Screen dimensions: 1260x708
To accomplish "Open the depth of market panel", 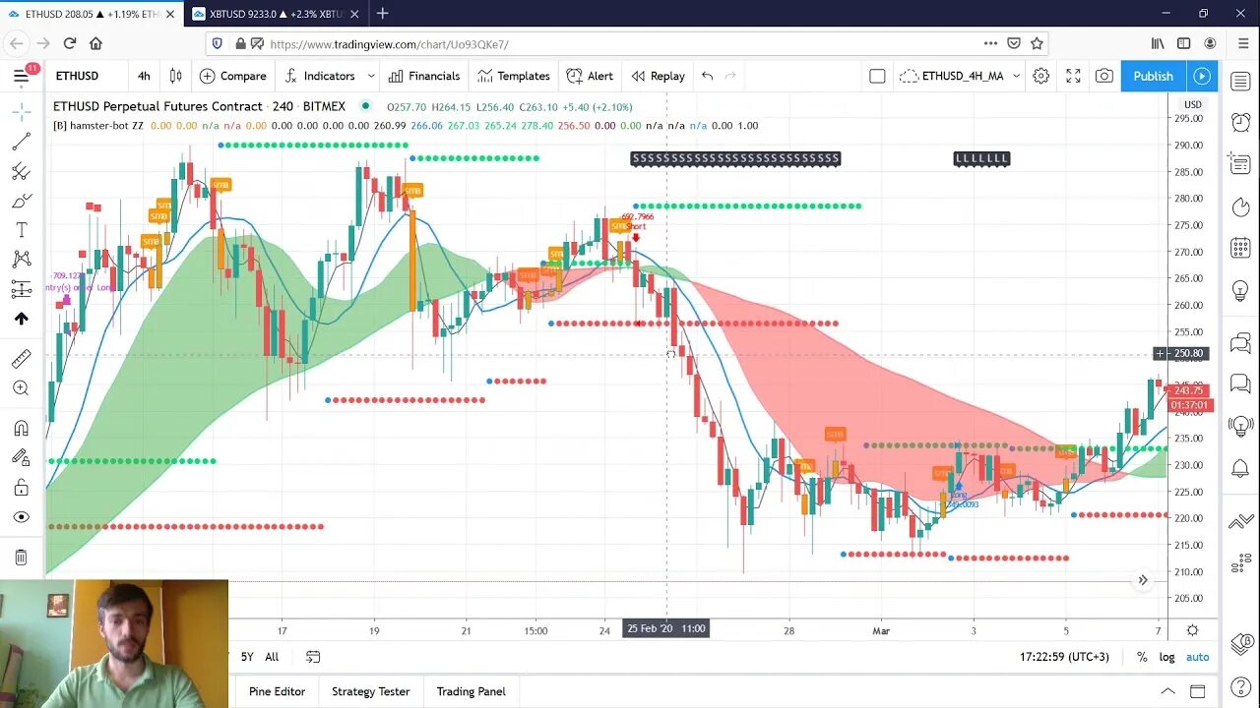I will pos(1240,563).
